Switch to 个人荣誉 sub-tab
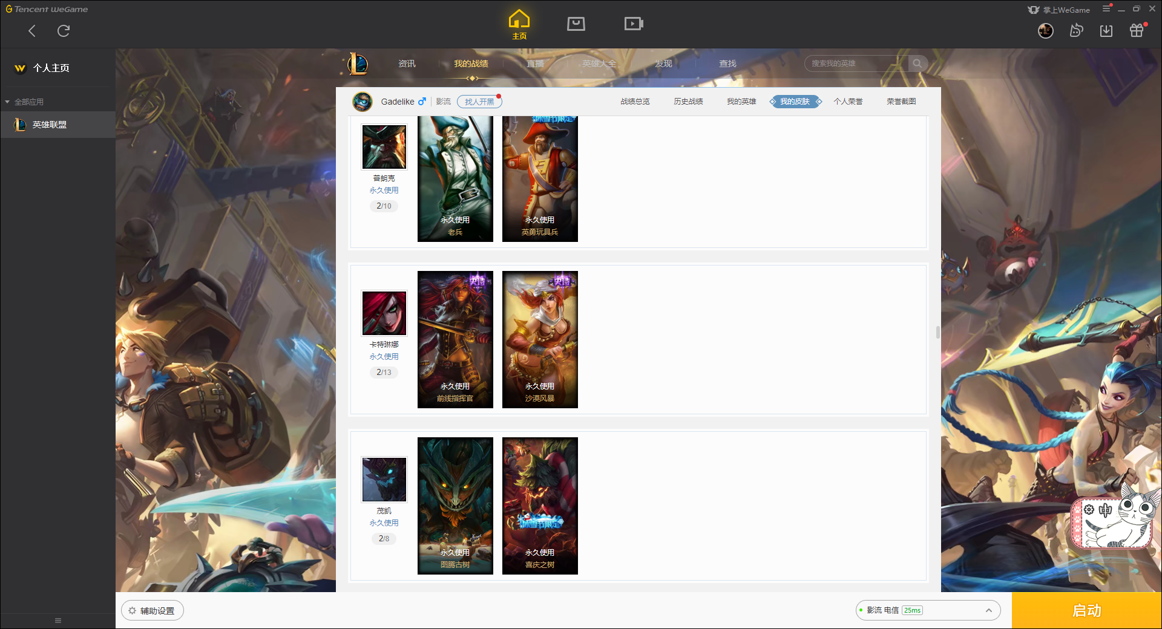 848,102
